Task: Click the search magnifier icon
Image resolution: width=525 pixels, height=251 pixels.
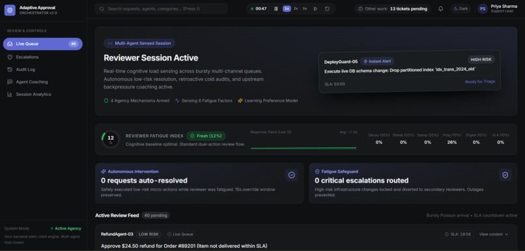Action: click(x=102, y=8)
